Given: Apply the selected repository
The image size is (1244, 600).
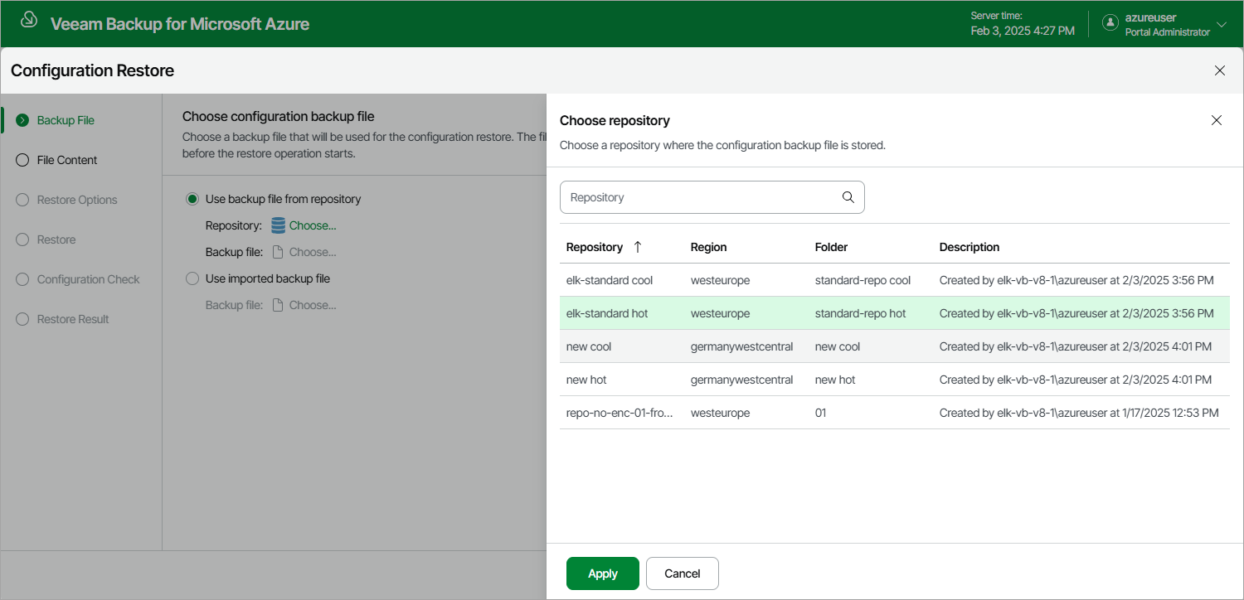Looking at the screenshot, I should pyautogui.click(x=603, y=573).
